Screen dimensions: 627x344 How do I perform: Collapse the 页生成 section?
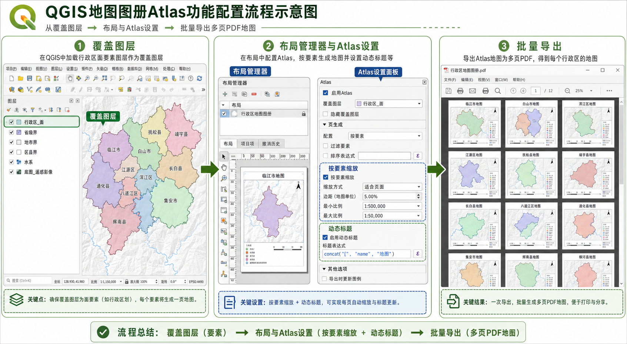[x=324, y=125]
